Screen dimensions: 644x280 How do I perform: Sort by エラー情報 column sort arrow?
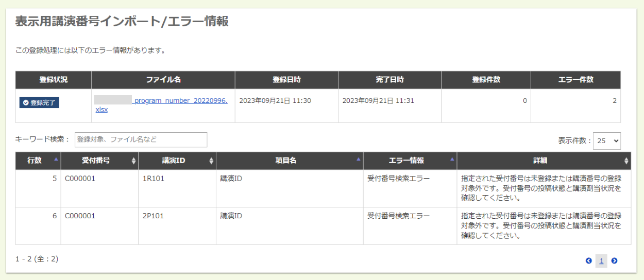[x=452, y=160]
